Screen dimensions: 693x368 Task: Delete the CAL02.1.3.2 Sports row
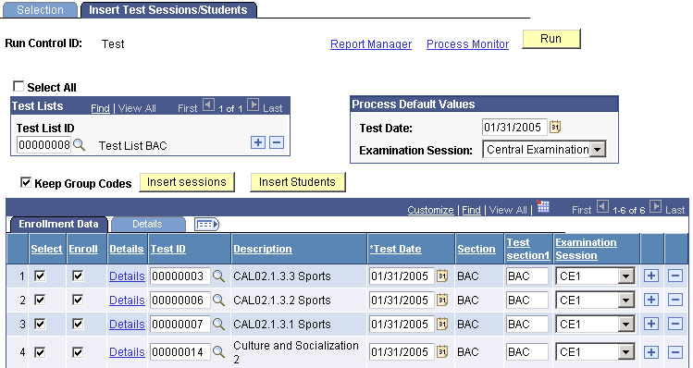(675, 300)
